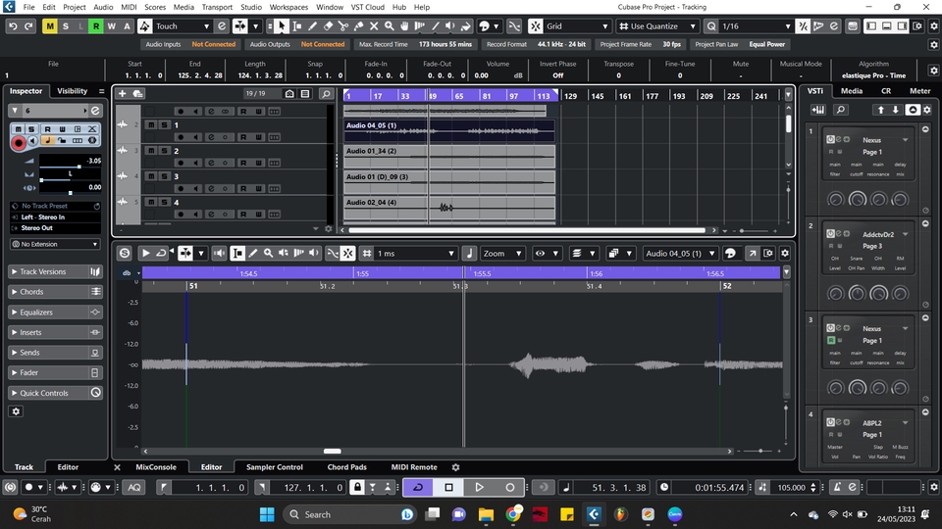Switch to Visibility tab in left zone
The height and width of the screenshot is (529, 942).
pyautogui.click(x=72, y=90)
